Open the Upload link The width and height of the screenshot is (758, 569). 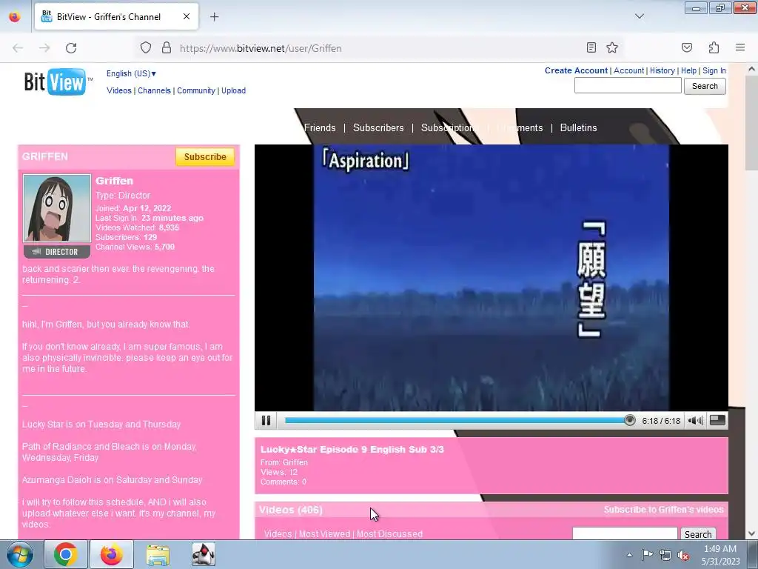click(233, 90)
